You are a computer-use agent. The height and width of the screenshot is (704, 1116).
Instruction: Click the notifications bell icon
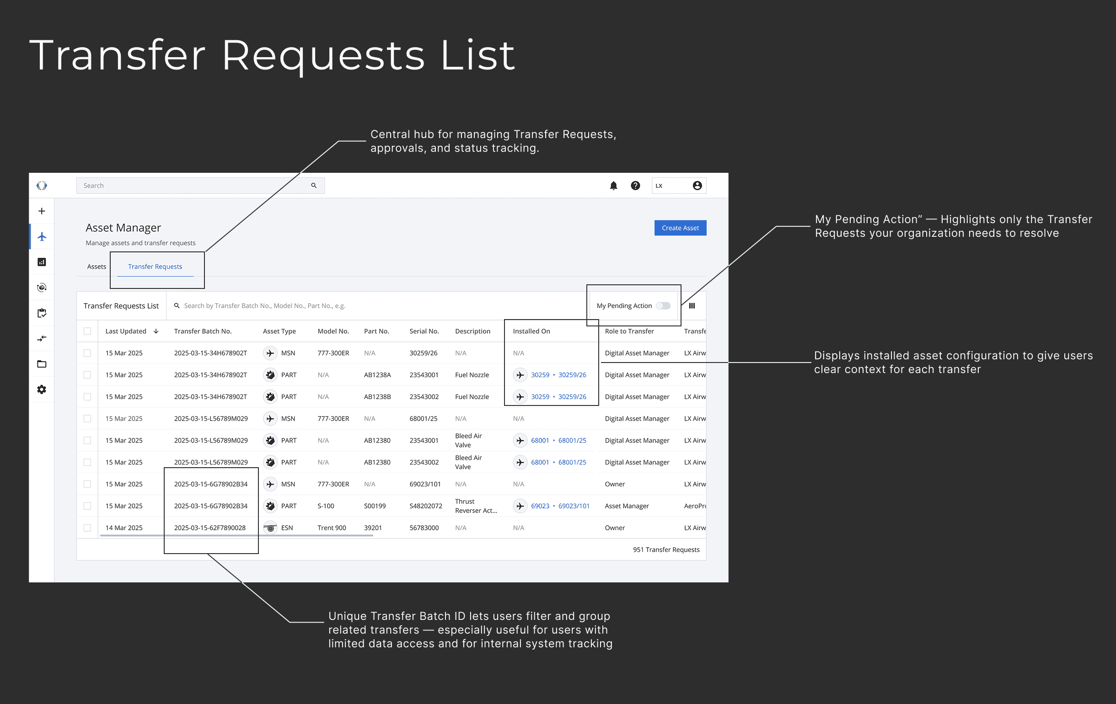click(x=613, y=186)
